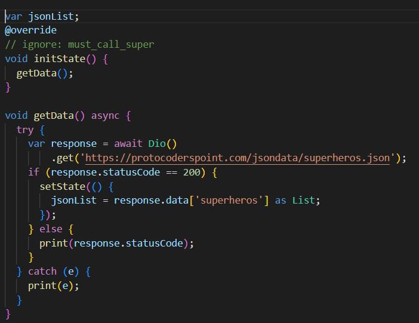The image size is (419, 323).
Task: Click 'jsonList' in the assignment line
Action: [x=74, y=200]
